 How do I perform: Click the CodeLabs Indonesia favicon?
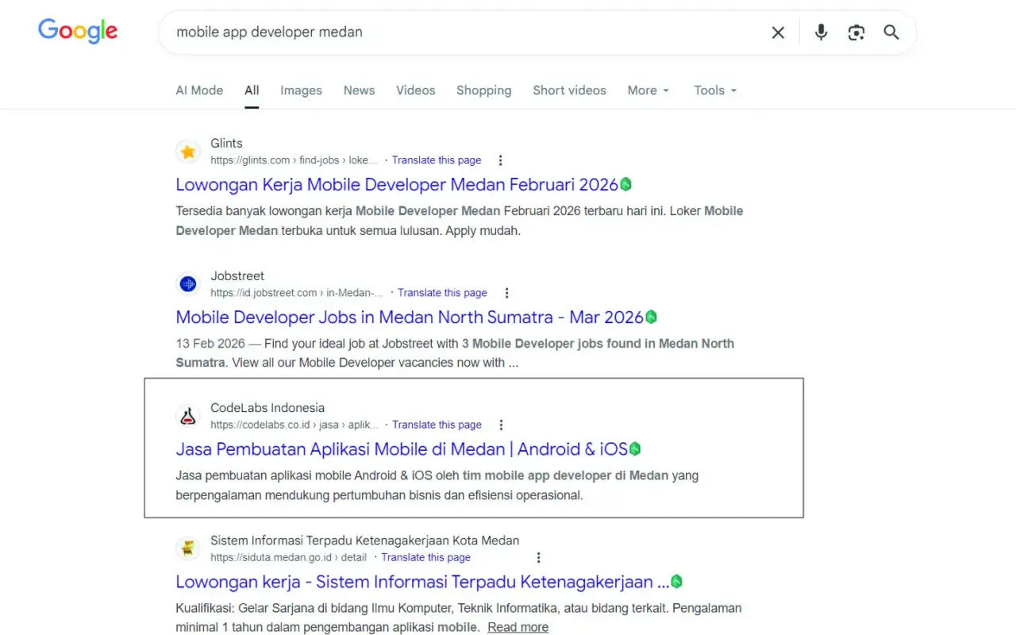[x=188, y=415]
